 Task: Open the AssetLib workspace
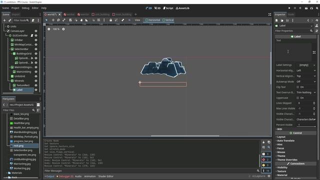click(182, 8)
